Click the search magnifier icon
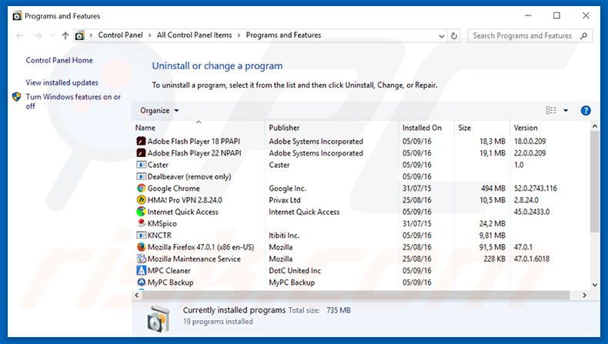 (583, 35)
